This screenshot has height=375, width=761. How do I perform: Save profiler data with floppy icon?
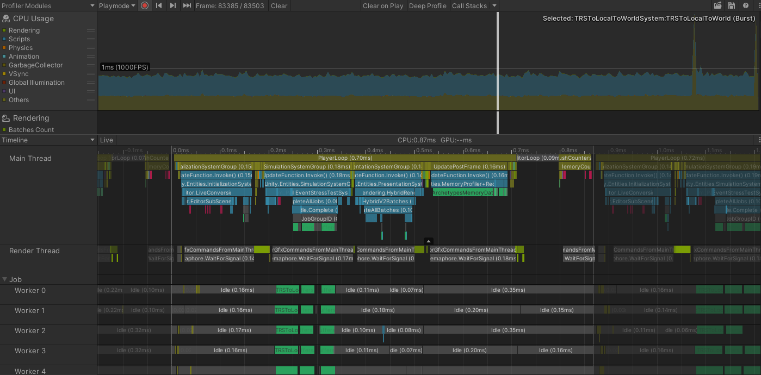(x=731, y=5)
